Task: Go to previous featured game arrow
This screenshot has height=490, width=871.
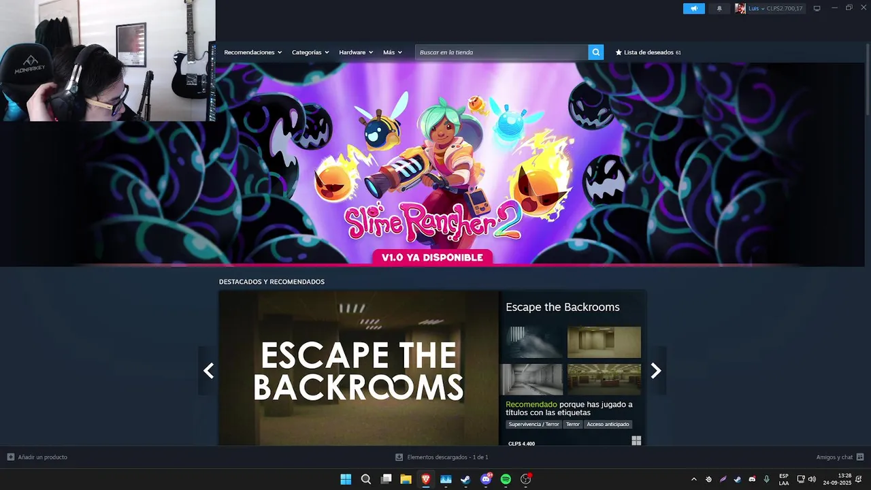Action: click(x=209, y=371)
